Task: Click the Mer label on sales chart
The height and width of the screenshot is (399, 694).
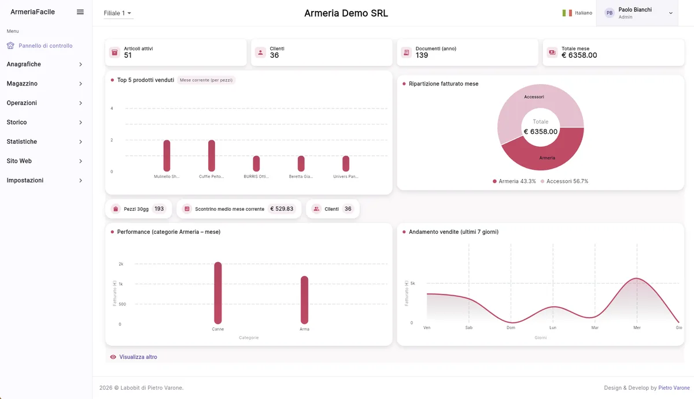Action: (x=637, y=327)
